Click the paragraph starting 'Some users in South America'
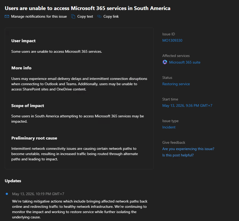 click(78, 119)
